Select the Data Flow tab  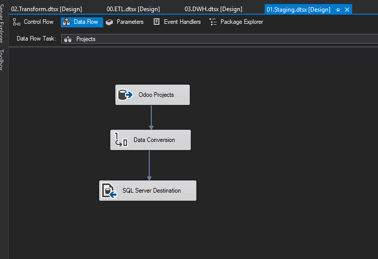click(x=82, y=22)
